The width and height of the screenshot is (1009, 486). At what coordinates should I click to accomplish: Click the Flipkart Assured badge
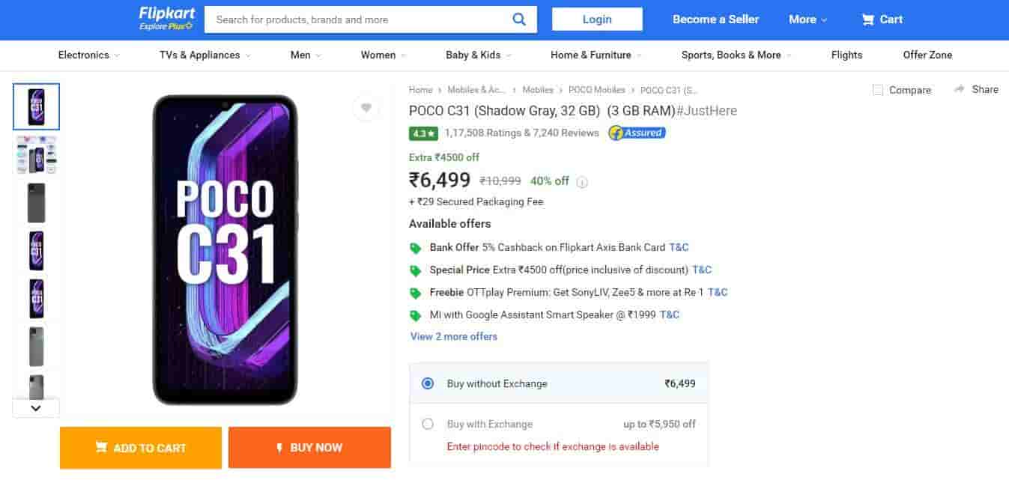point(637,133)
